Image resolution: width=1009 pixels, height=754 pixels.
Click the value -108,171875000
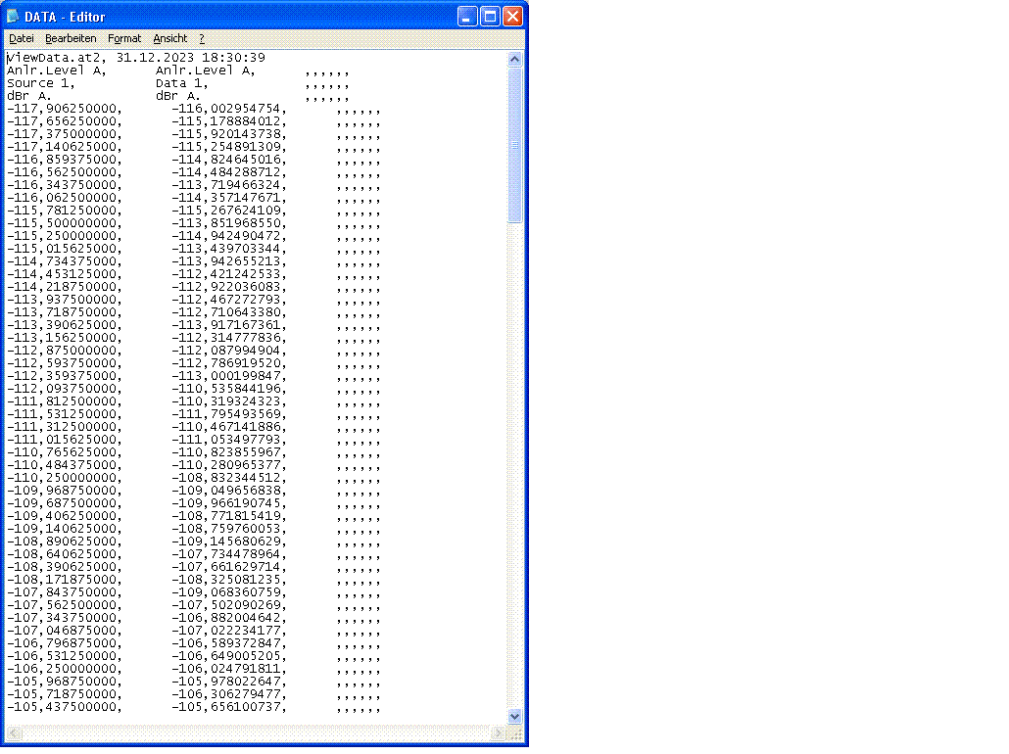tap(64, 580)
